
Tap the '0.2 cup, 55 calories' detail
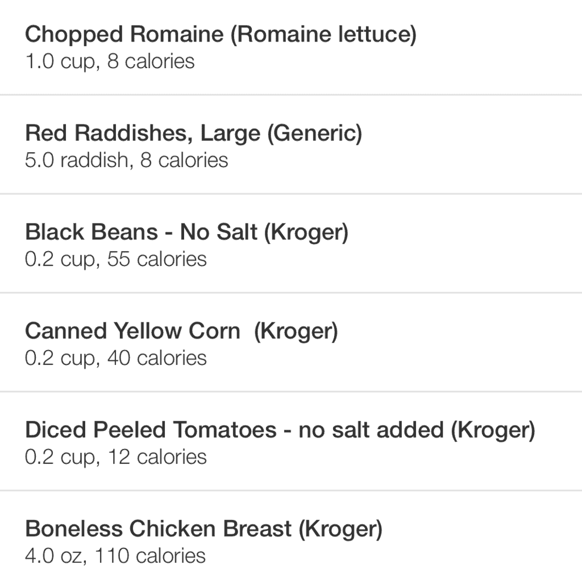click(x=115, y=259)
